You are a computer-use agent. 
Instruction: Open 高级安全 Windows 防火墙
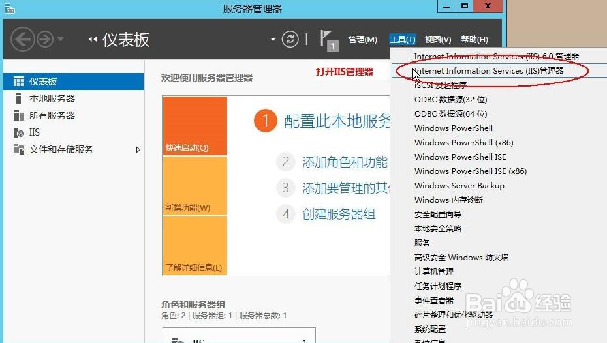click(x=461, y=257)
